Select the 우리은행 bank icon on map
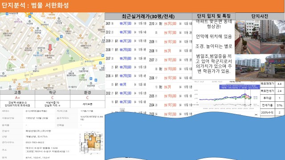The width and height of the screenshot is (285, 160). [x=30, y=21]
